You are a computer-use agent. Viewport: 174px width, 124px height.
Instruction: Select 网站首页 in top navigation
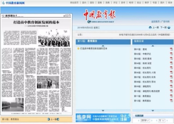click(x=74, y=3)
